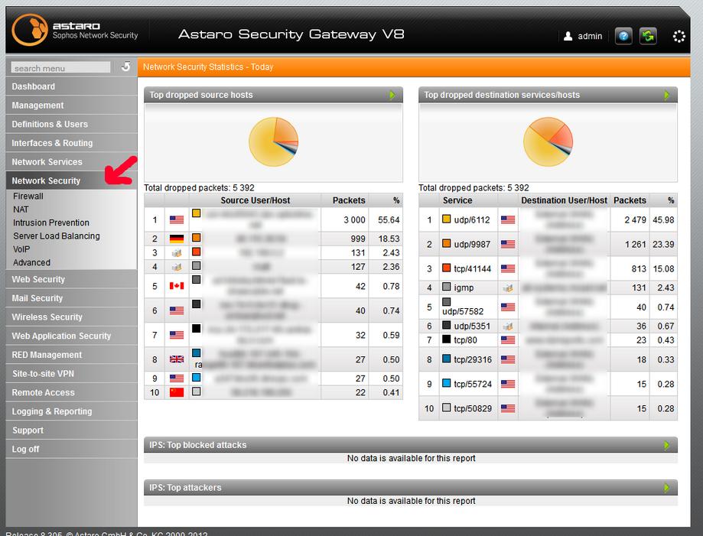Click the network icon in igmp row
Viewport: 703px width, 536px height.
507,287
